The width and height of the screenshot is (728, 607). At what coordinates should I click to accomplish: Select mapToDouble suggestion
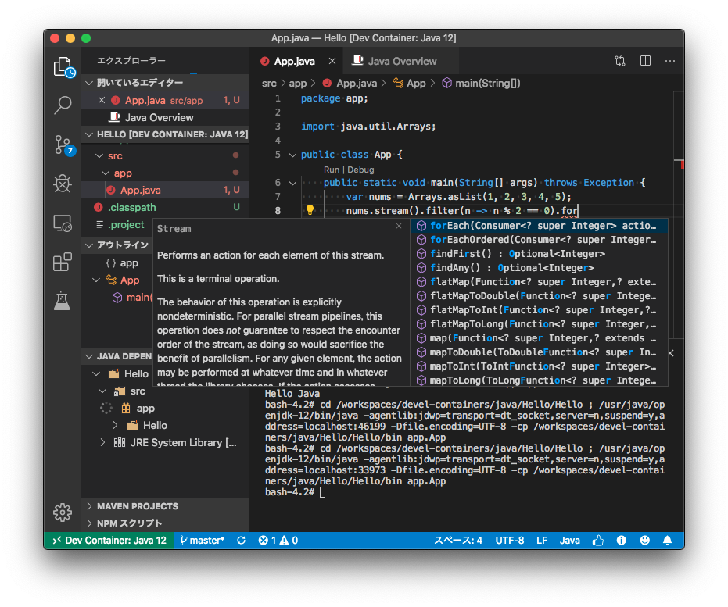tap(539, 352)
